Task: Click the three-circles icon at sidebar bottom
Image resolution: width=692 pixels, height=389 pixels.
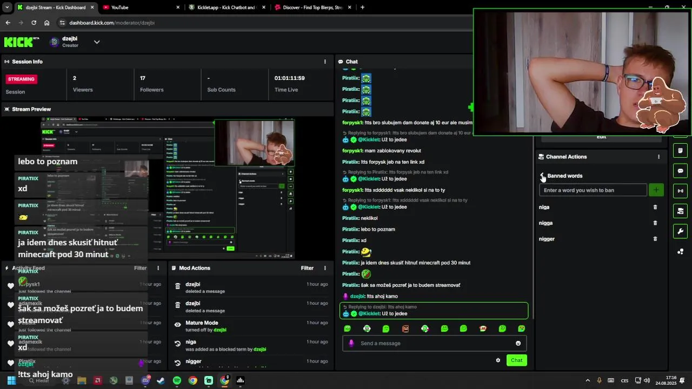Action: (x=680, y=252)
